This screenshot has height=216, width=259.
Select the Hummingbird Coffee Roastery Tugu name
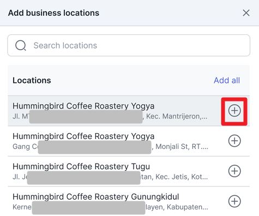click(x=81, y=166)
